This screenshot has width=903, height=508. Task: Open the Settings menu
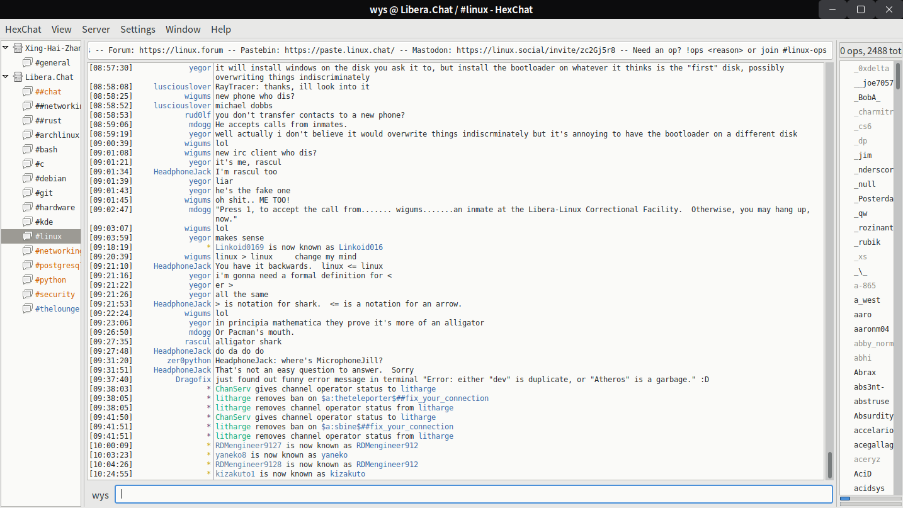tap(137, 29)
